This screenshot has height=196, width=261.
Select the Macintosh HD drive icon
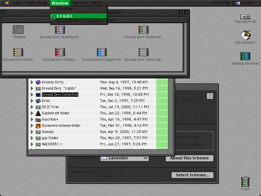point(245,17)
